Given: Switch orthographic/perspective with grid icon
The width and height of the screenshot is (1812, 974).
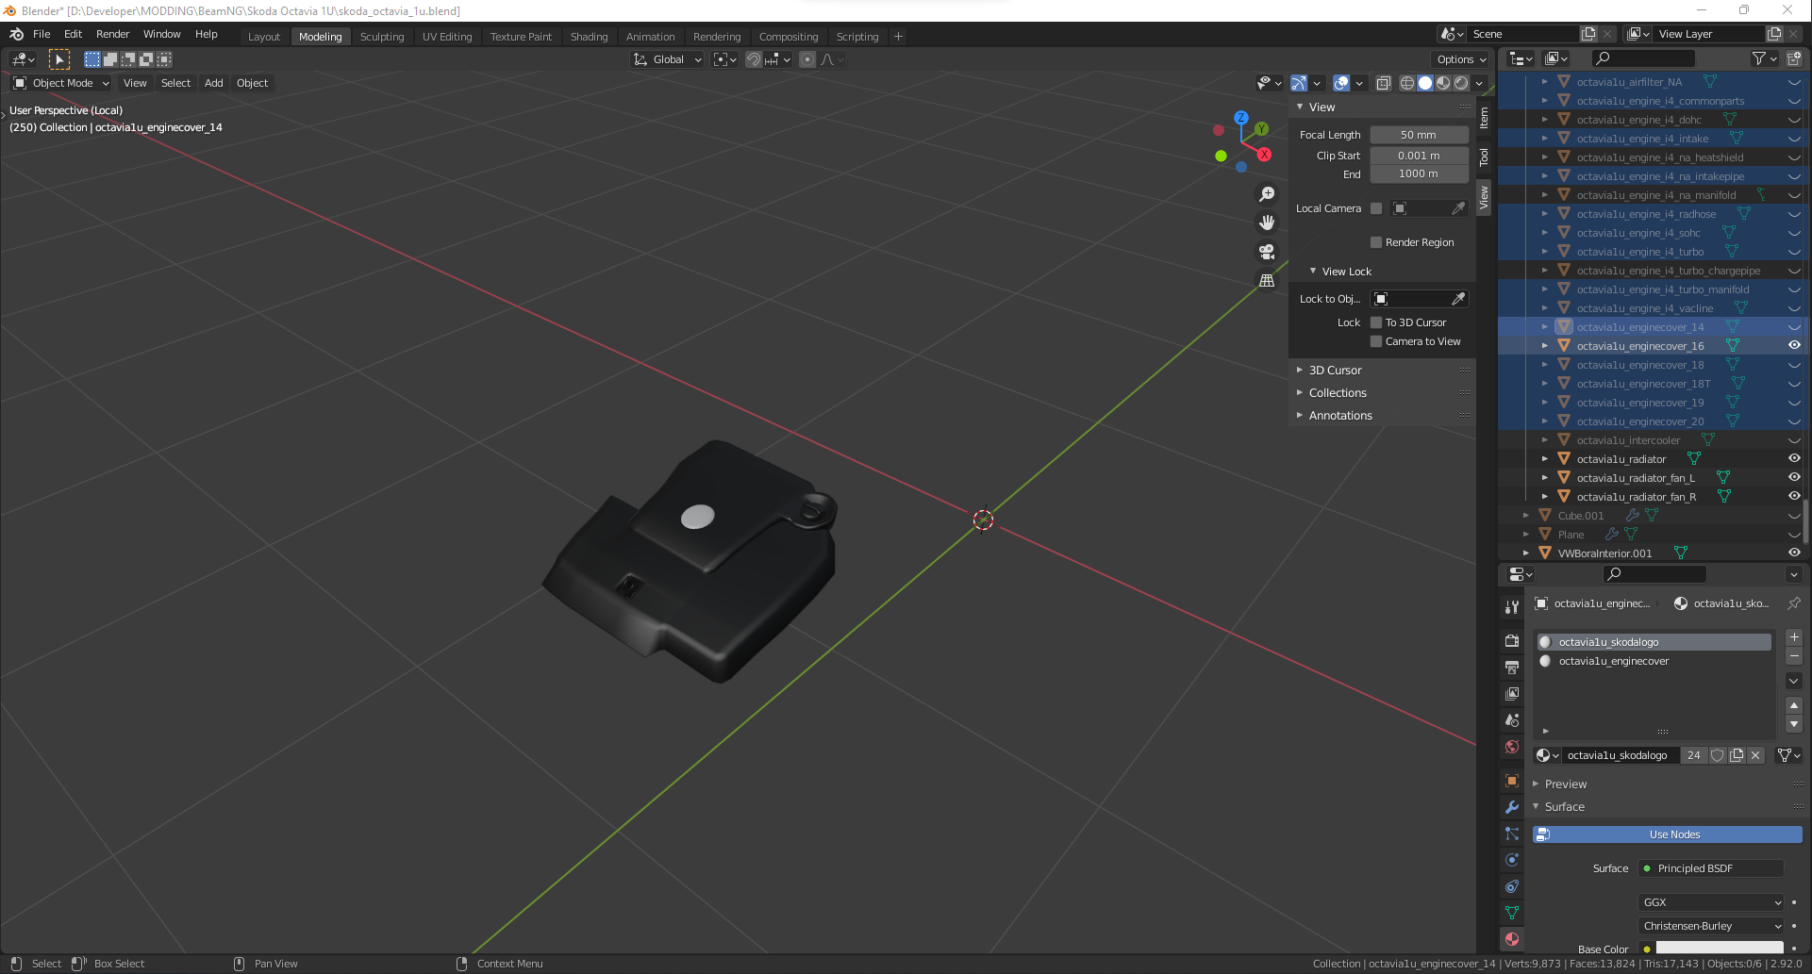Looking at the screenshot, I should pos(1267,281).
